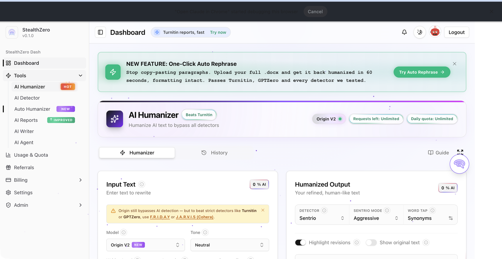Screen dimensions: 502x259
Task: Open AI Writer tool
Action: 24,131
